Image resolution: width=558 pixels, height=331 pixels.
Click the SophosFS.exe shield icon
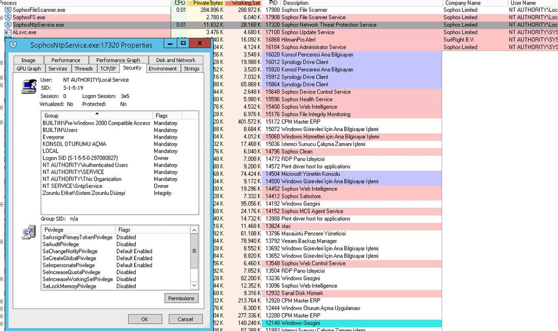(7, 17)
